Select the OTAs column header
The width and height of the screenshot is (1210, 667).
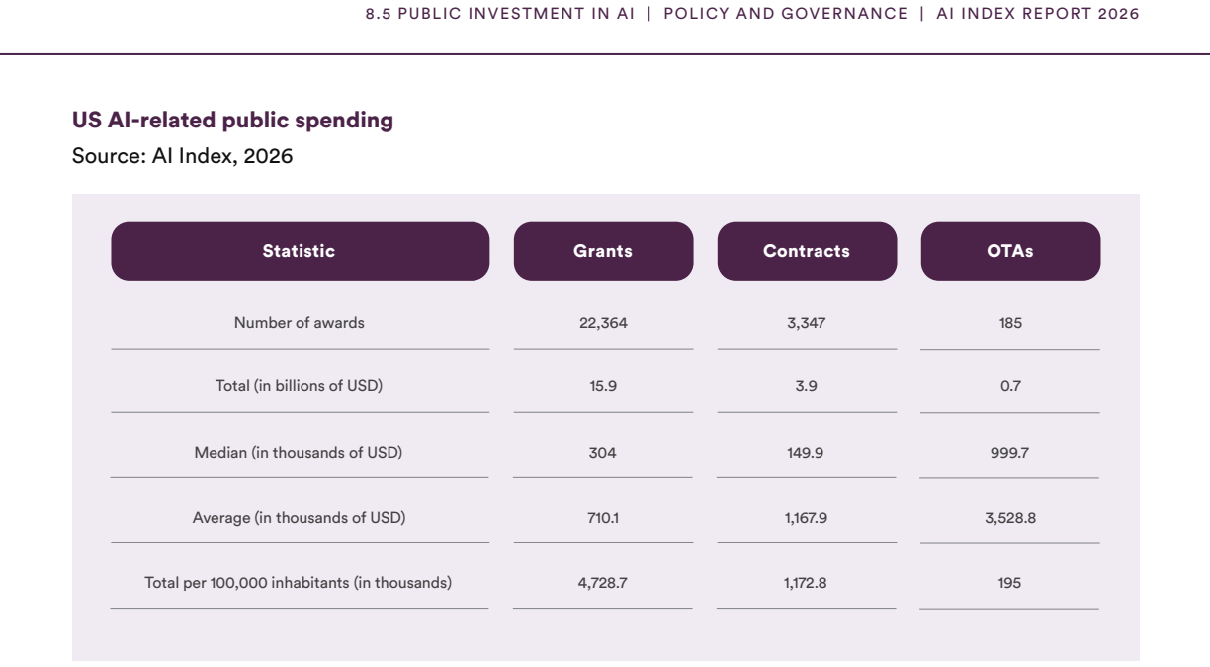tap(1010, 251)
